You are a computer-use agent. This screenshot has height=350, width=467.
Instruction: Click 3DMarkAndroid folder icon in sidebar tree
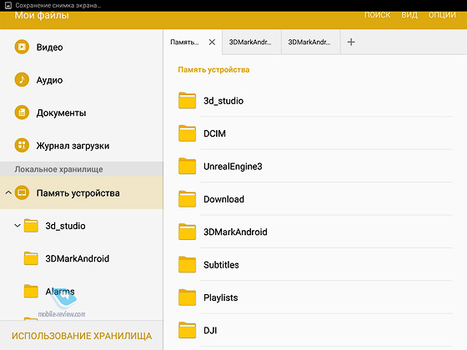point(31,258)
